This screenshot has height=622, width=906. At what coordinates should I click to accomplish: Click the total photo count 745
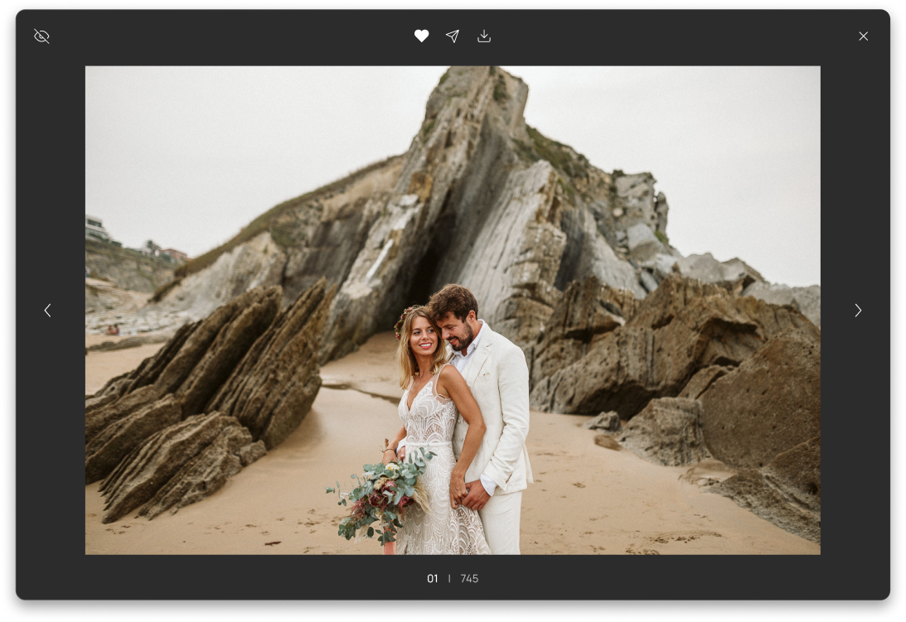click(x=469, y=579)
